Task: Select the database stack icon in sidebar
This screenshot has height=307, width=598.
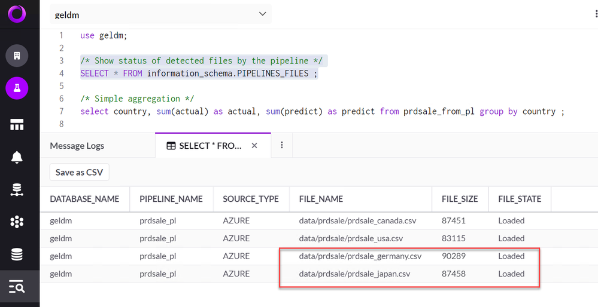Action: [17, 255]
